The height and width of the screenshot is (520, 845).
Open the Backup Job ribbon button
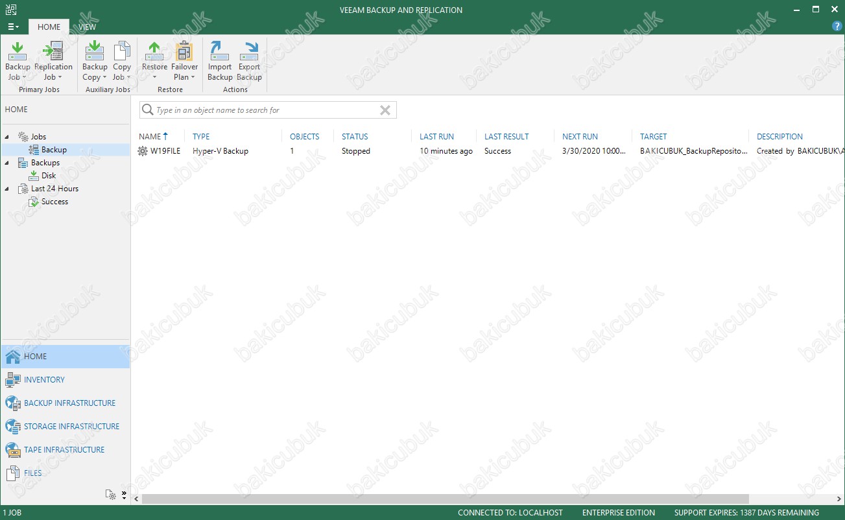18,62
